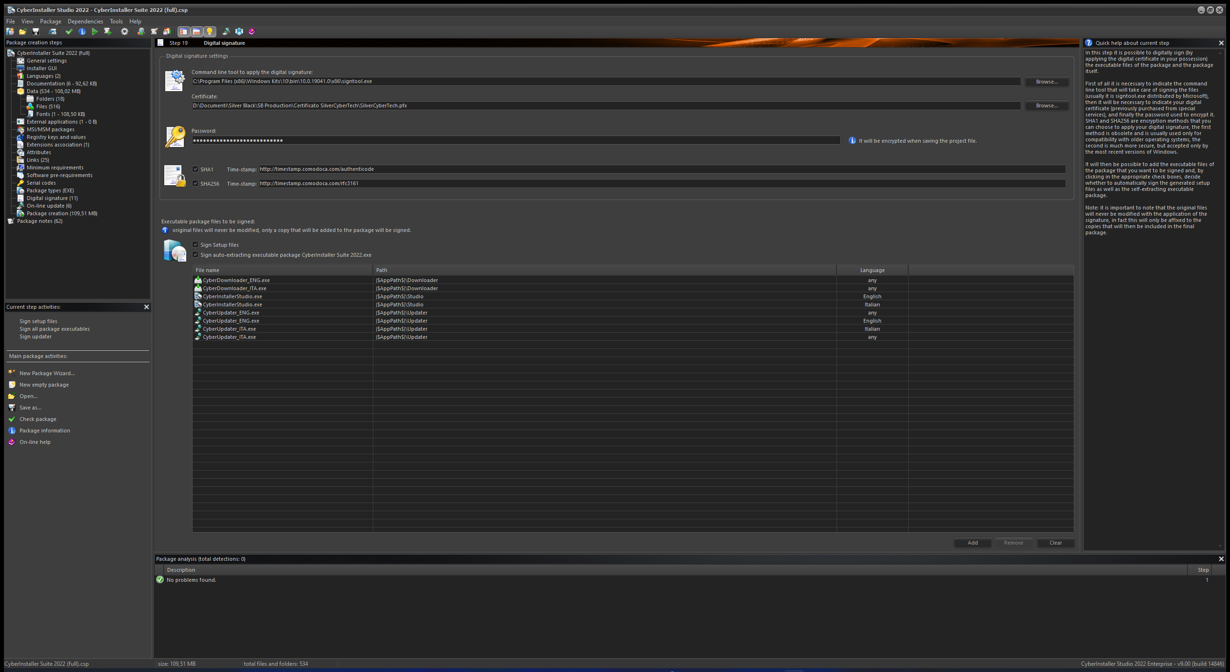1230x672 pixels.
Task: Open the Help menu
Action: [135, 21]
